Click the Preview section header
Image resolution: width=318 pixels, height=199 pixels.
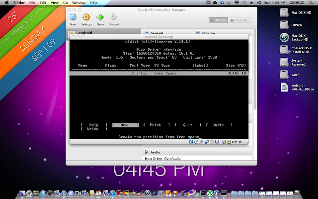click(x=209, y=33)
